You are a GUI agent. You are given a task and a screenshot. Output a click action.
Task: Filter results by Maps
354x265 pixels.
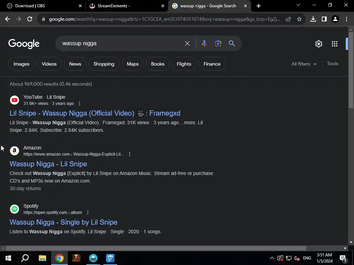click(x=133, y=64)
